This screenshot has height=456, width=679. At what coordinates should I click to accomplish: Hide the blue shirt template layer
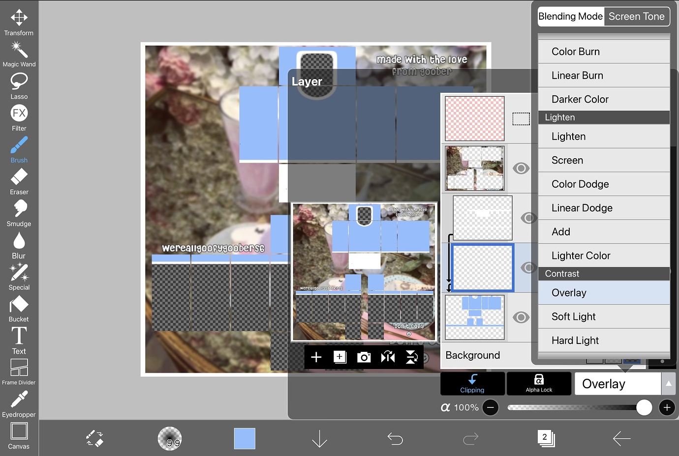[x=521, y=317]
